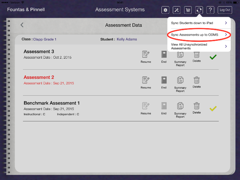This screenshot has height=180, width=240.
Task: Select the Assessment 3 title
Action: [x=39, y=51]
